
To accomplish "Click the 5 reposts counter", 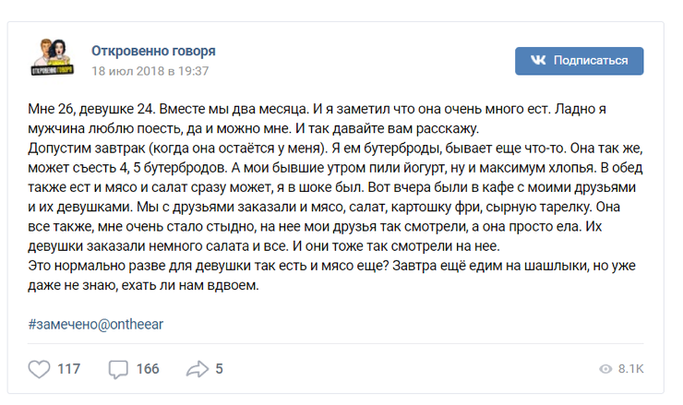I will pyautogui.click(x=219, y=369).
